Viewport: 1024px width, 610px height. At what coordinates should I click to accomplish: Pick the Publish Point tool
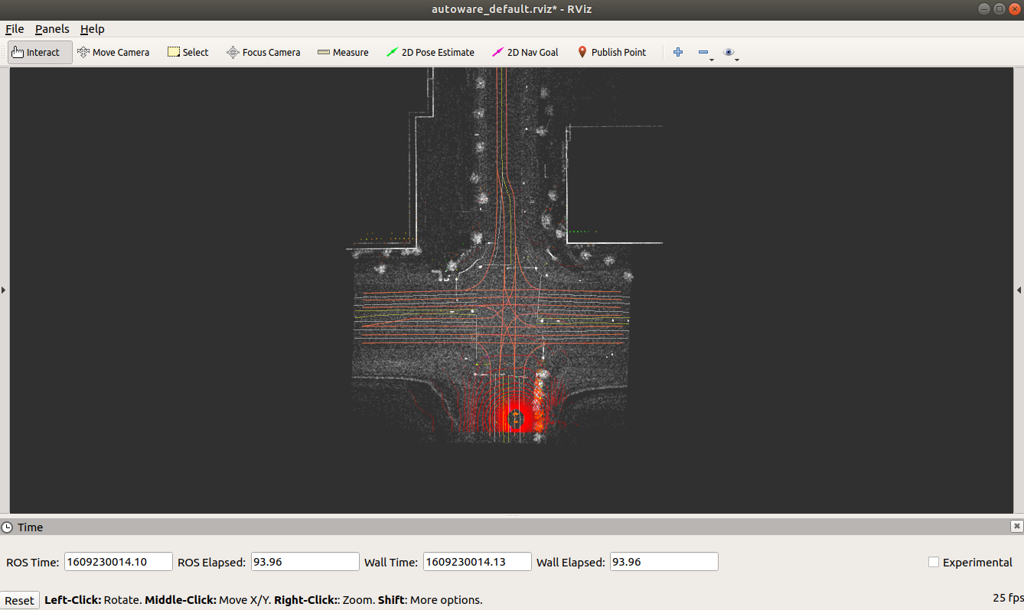(611, 52)
